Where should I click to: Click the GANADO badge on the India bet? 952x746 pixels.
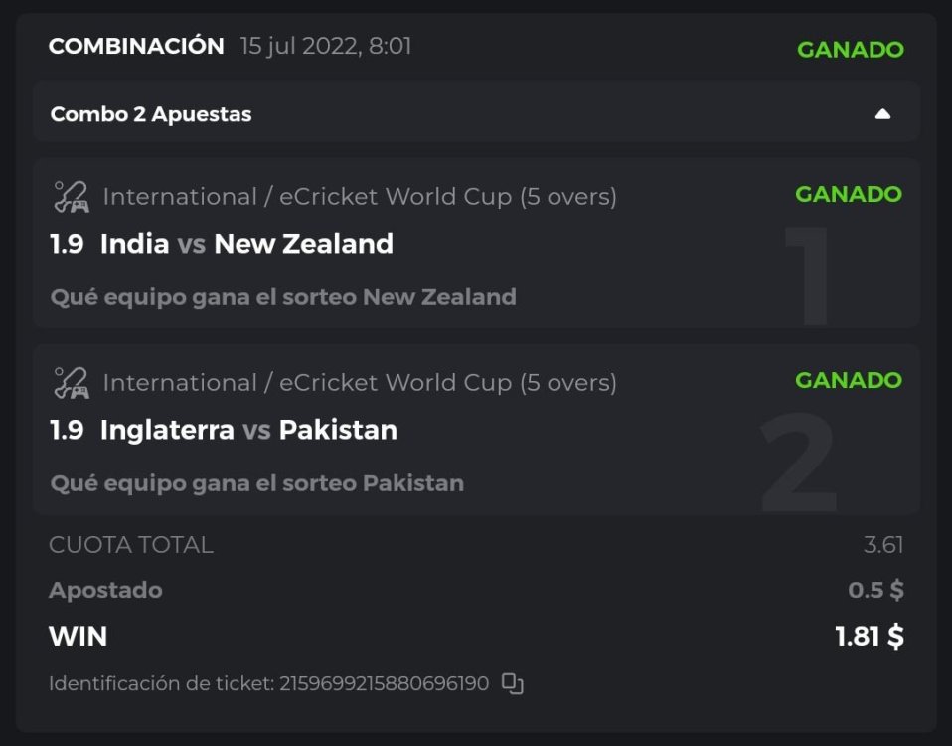(x=848, y=194)
